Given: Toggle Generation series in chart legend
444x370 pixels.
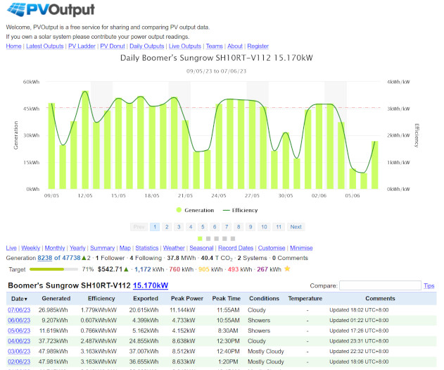Looking at the screenshot, I should coord(195,210).
